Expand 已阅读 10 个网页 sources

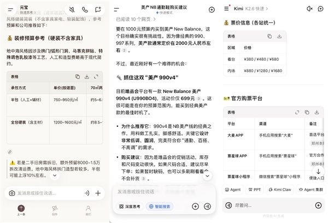coord(136,20)
